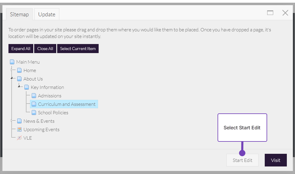Expand the Home tree node
The image size is (295, 174).
[12, 70]
